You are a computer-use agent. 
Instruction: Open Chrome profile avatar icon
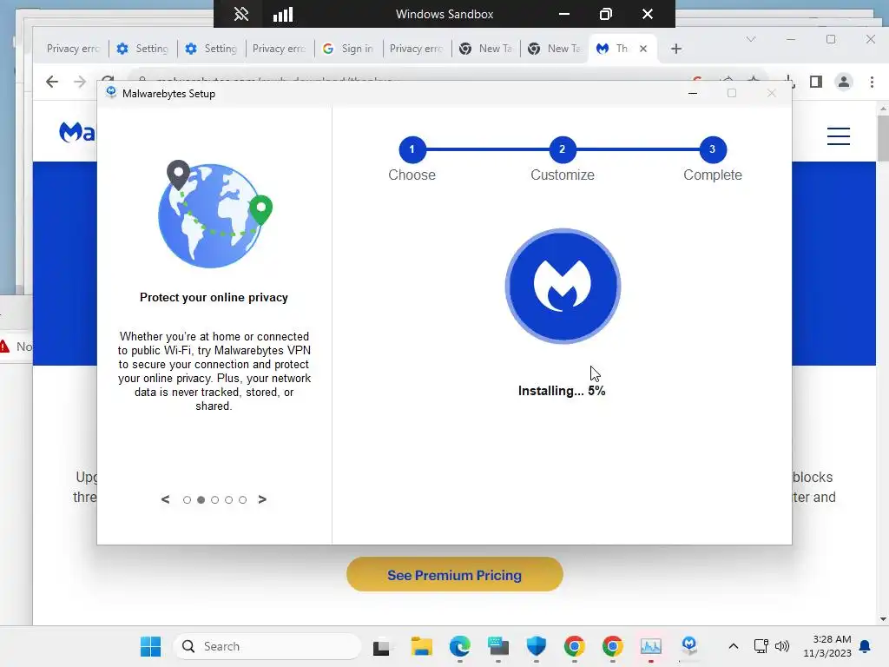[844, 82]
